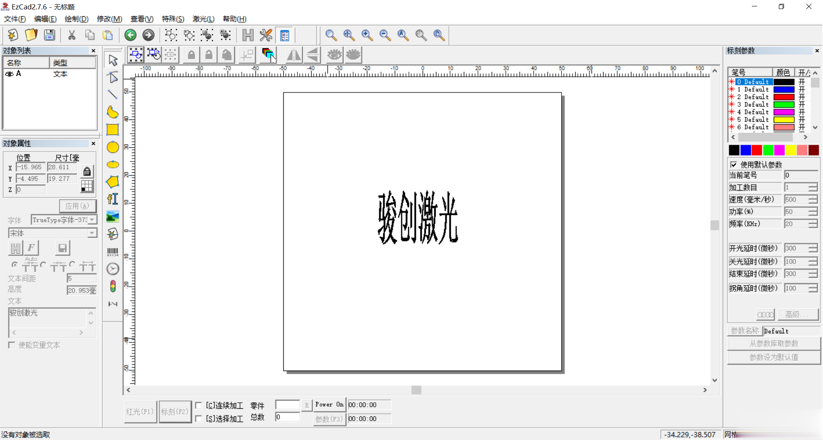This screenshot has width=823, height=440.
Task: Toggle visibility eye of object A
Action: (x=9, y=74)
